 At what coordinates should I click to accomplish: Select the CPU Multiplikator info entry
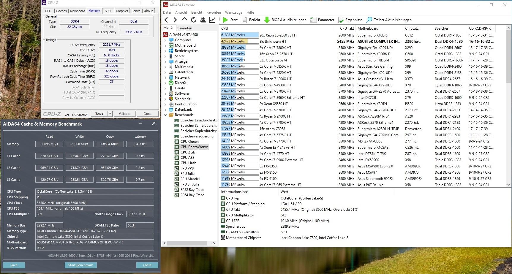(240, 215)
